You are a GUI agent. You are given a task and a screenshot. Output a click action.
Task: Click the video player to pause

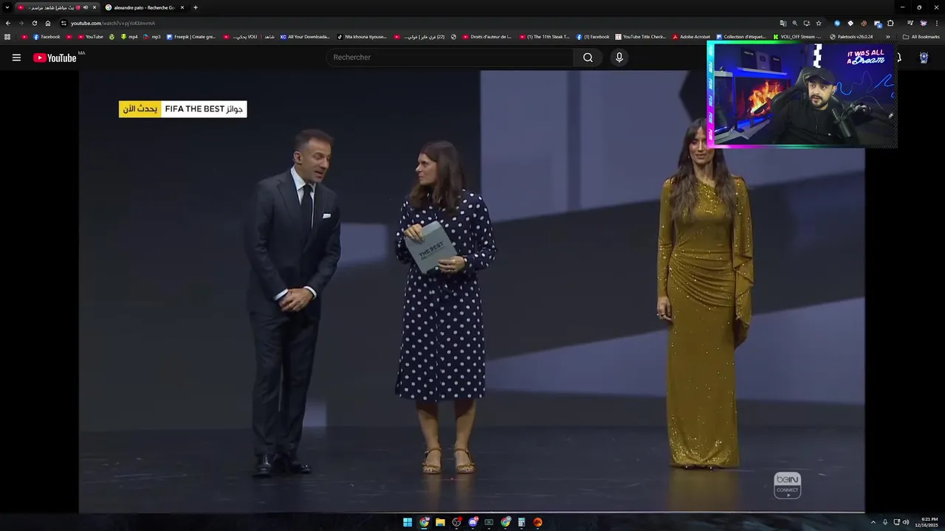[472, 291]
